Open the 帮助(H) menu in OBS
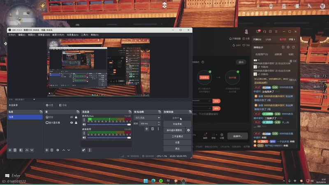329x185 pixels. 95,35
